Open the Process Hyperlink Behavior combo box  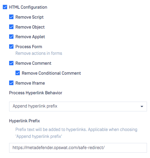coord(78,107)
